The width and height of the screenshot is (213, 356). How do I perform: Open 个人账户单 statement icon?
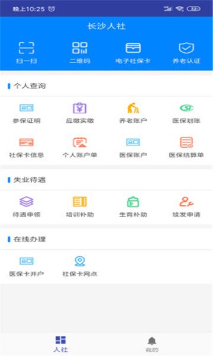[x=80, y=142]
